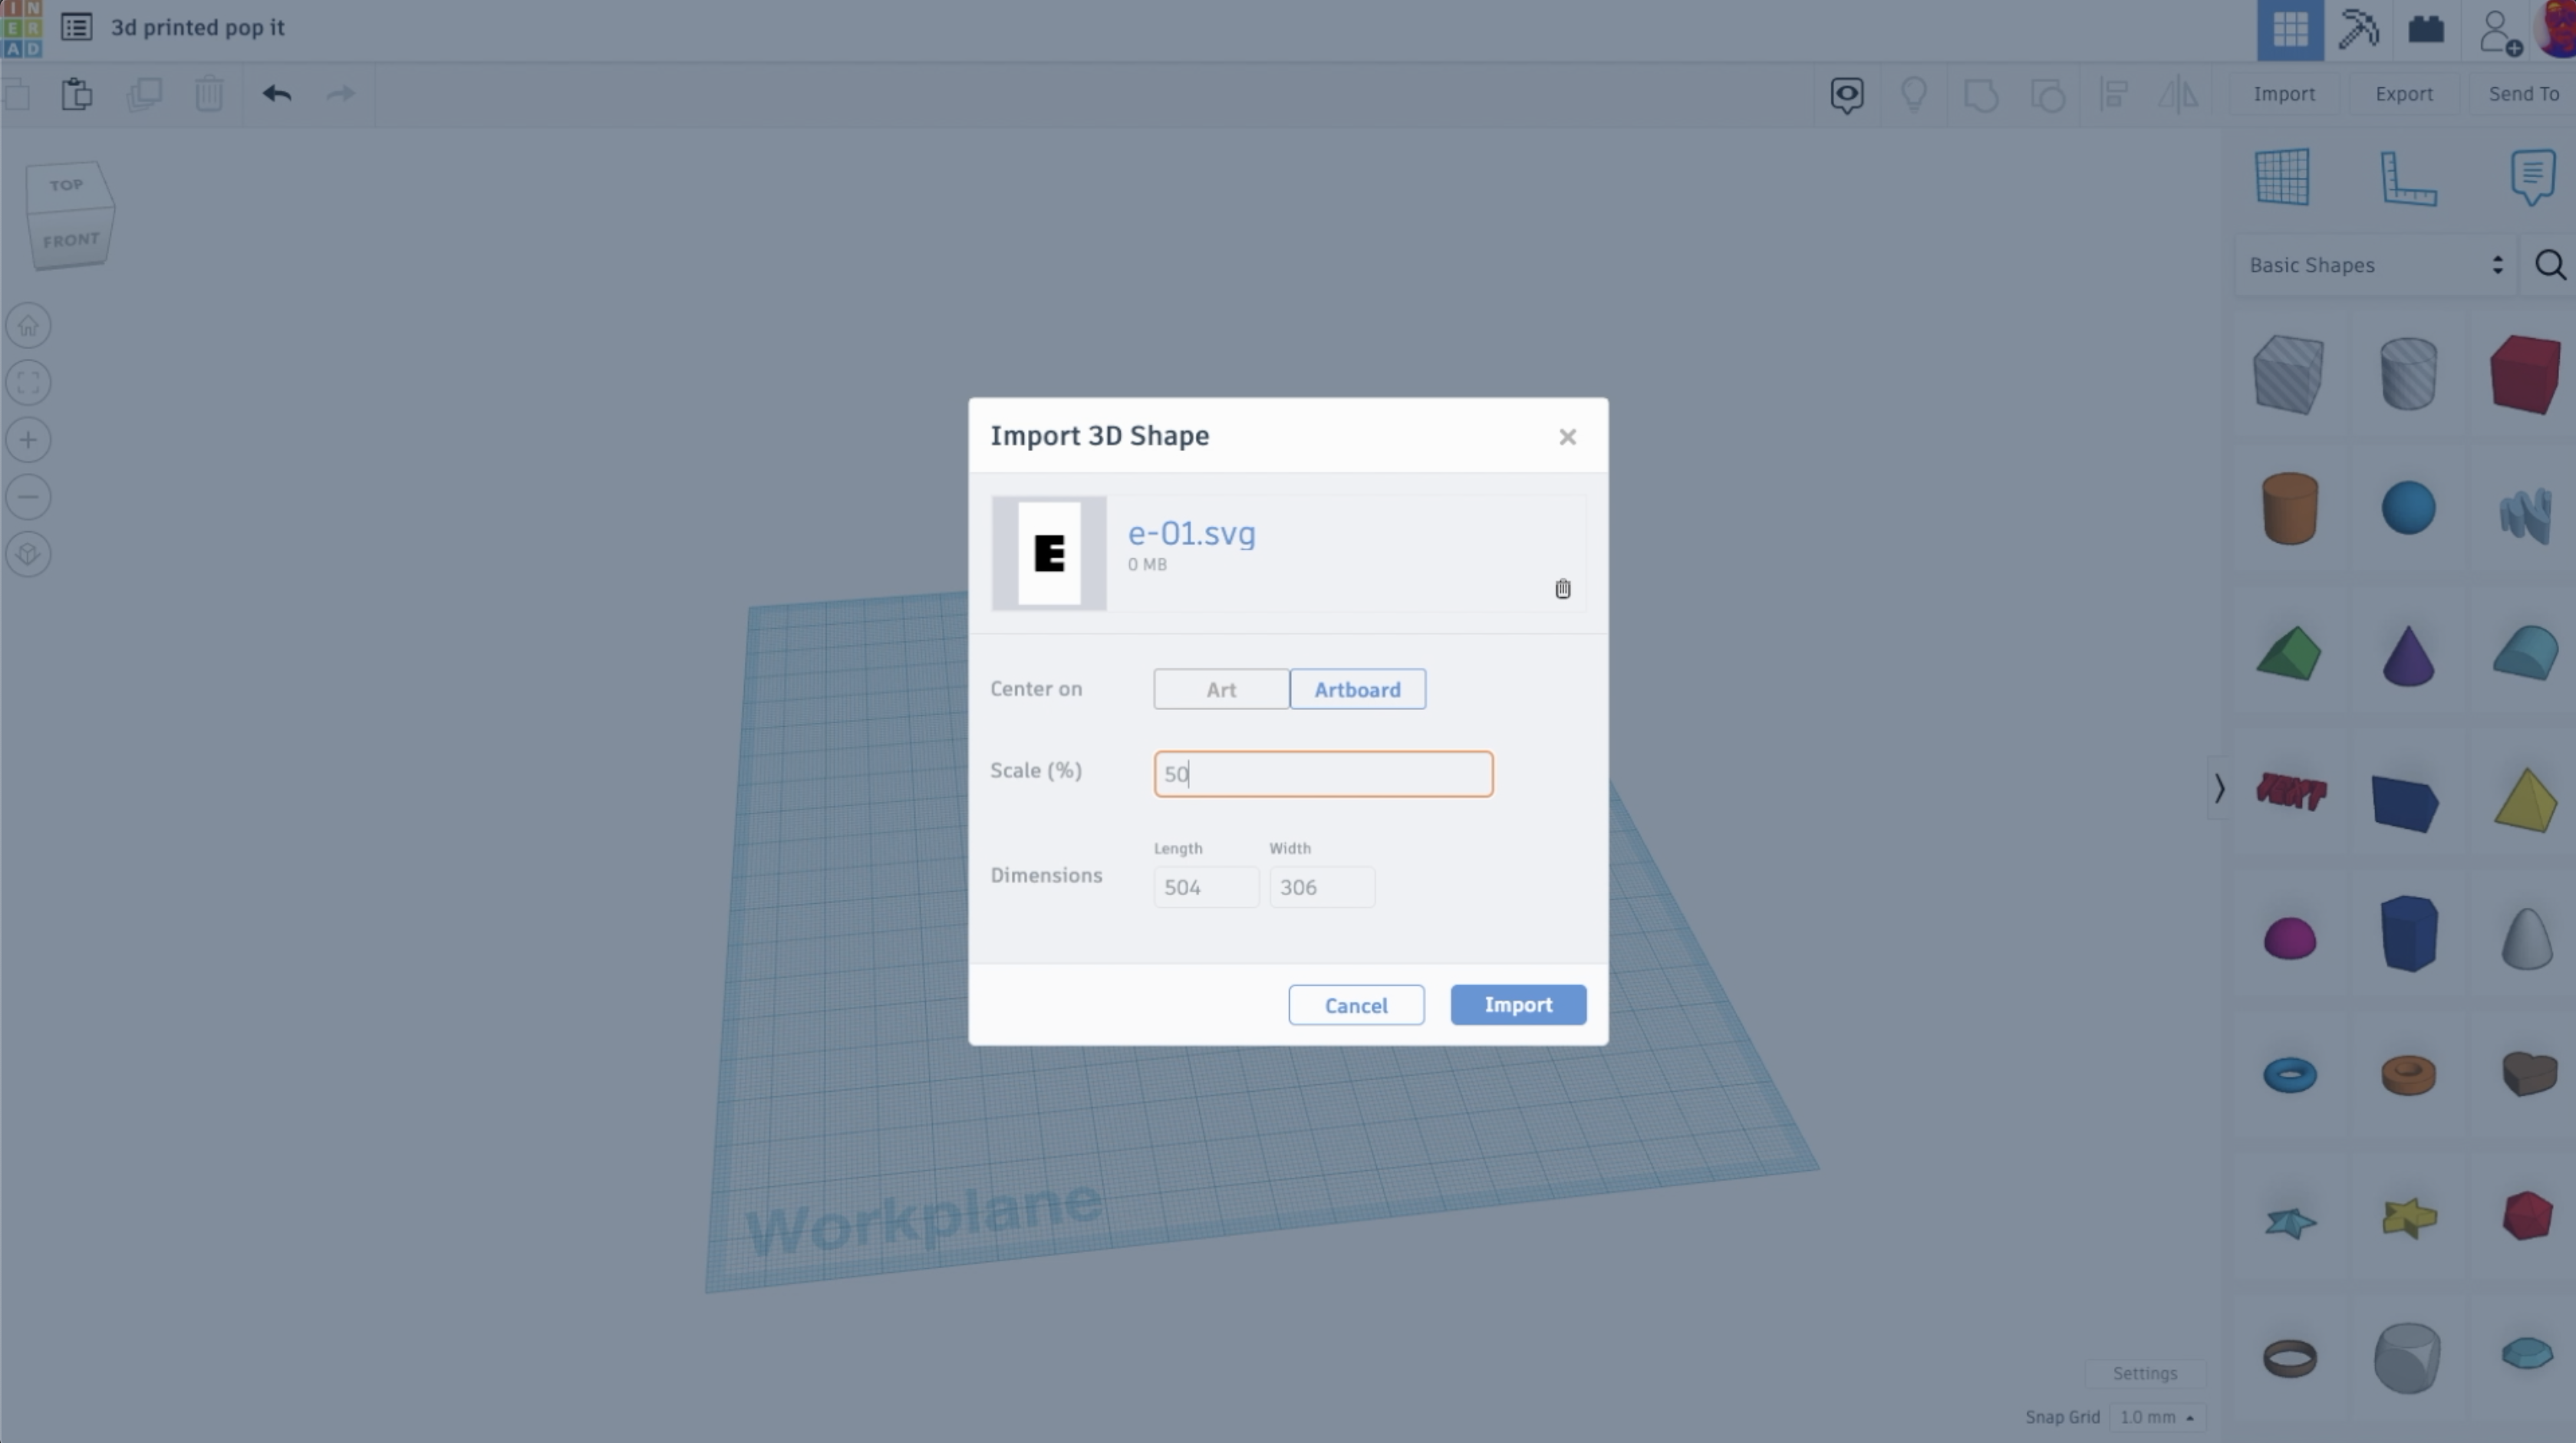The image size is (2576, 1443).
Task: Select the Workplane tool icon
Action: (2283, 177)
